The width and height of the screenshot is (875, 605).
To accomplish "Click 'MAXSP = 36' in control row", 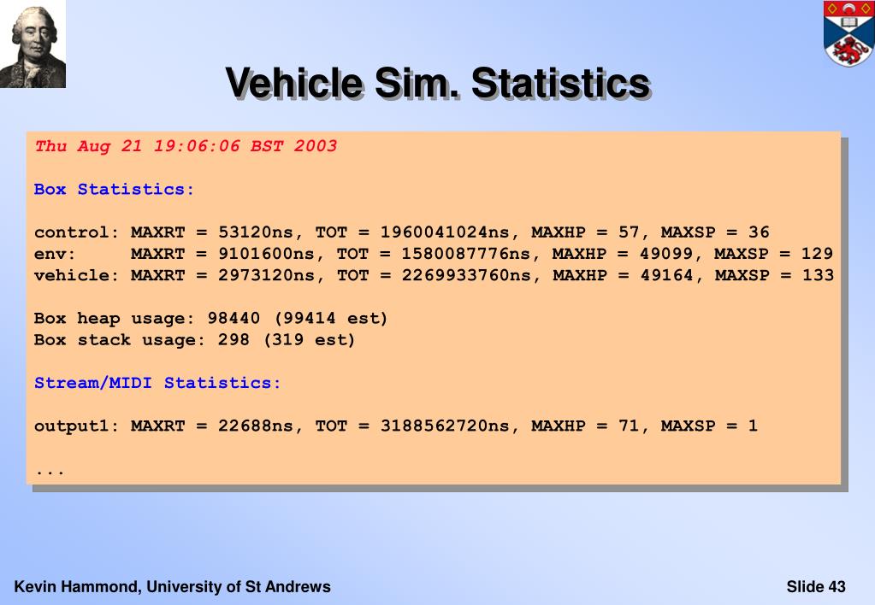I will point(715,232).
